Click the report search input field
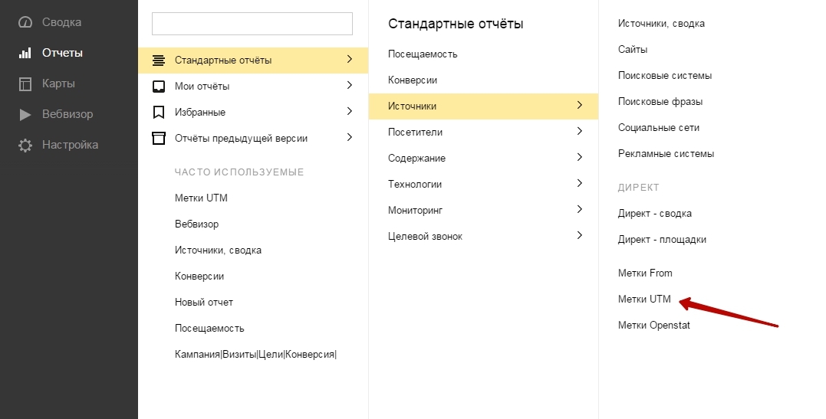Screen dimensions: 826x419 pyautogui.click(x=252, y=24)
